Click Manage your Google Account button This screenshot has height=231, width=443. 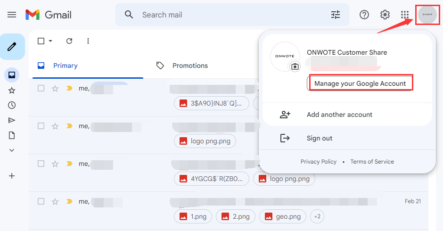pyautogui.click(x=360, y=83)
